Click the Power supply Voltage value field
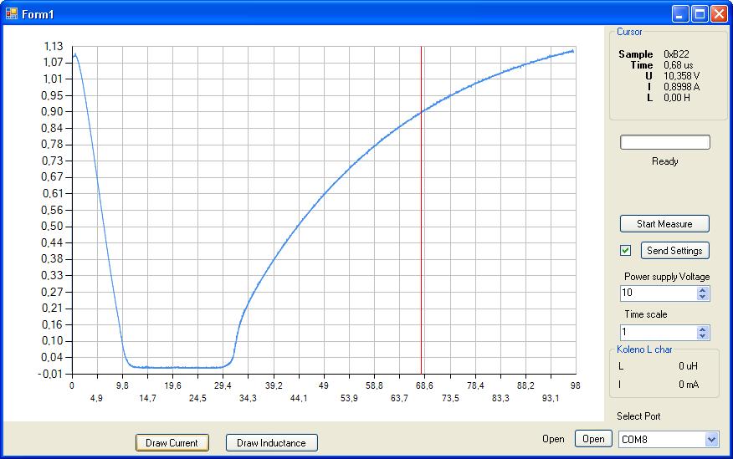Viewport: 733px width, 459px height. coord(659,293)
